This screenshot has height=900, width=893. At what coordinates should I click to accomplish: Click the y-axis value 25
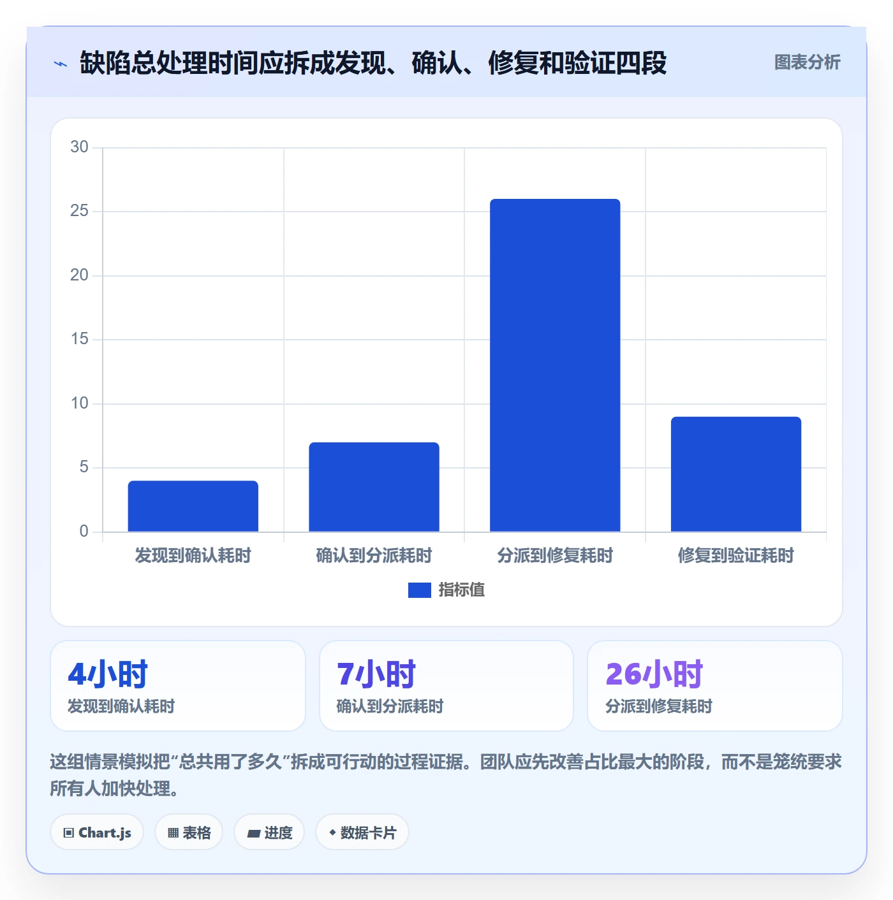[x=79, y=211]
